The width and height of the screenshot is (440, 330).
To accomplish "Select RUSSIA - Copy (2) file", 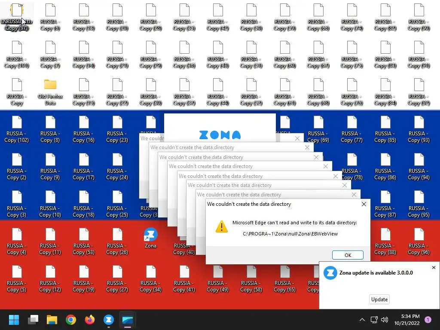I will [17, 166].
